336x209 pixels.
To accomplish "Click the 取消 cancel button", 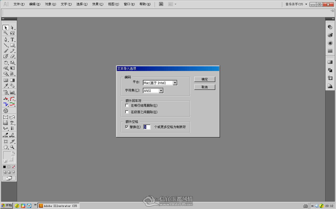I will pos(205,87).
